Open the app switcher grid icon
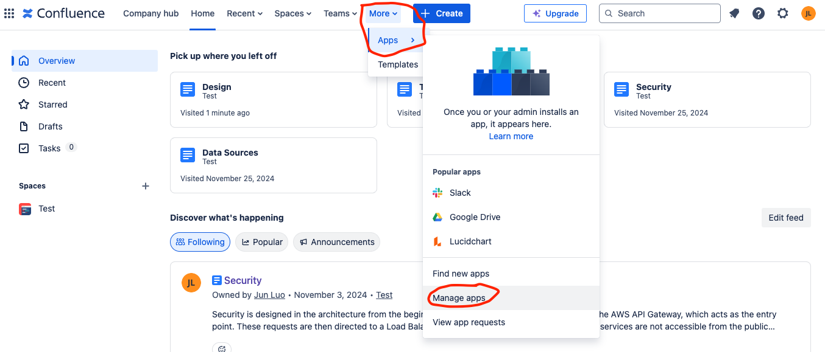 click(9, 13)
